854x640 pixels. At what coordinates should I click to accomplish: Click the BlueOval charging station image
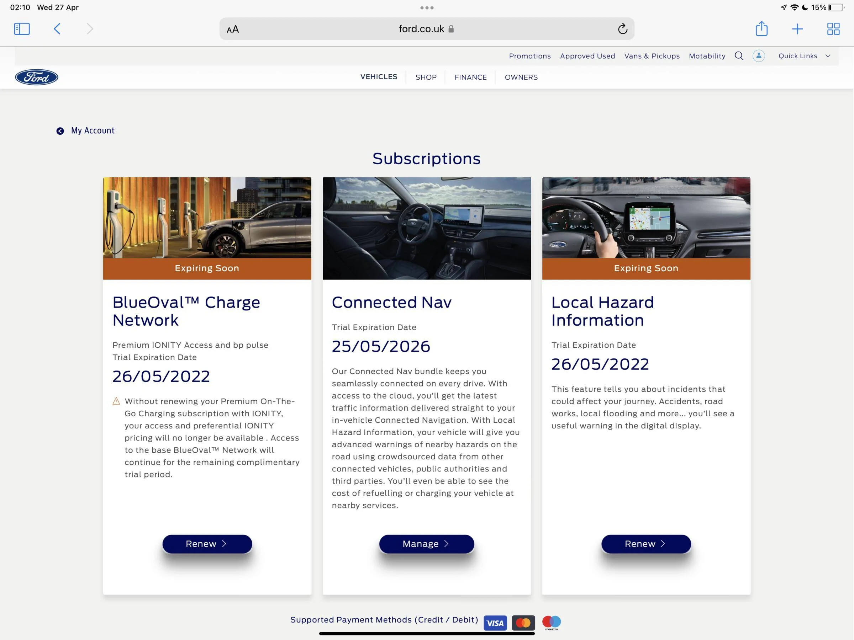pos(207,218)
